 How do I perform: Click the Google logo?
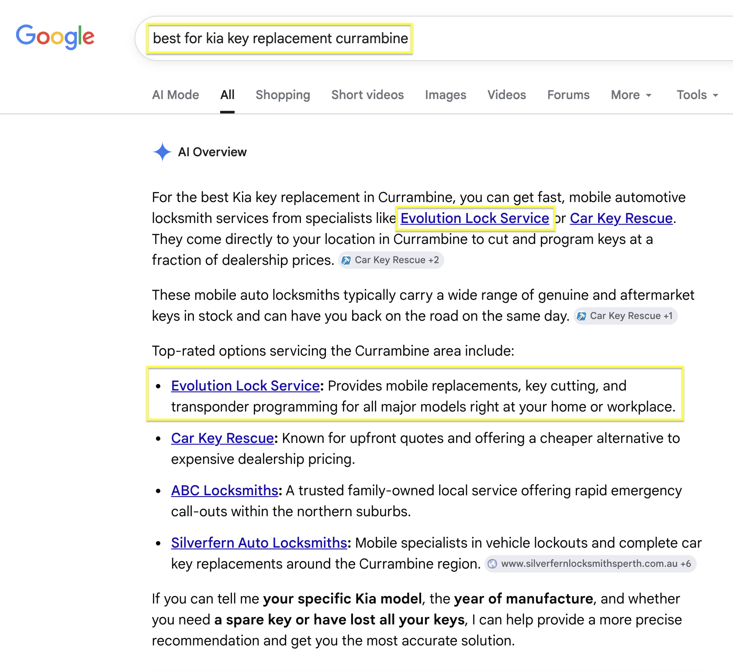[55, 37]
